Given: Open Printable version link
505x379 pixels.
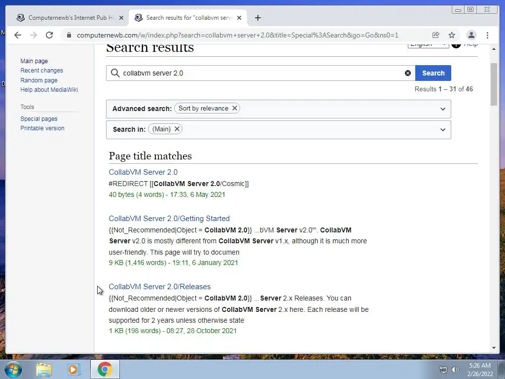Looking at the screenshot, I should [x=42, y=128].
